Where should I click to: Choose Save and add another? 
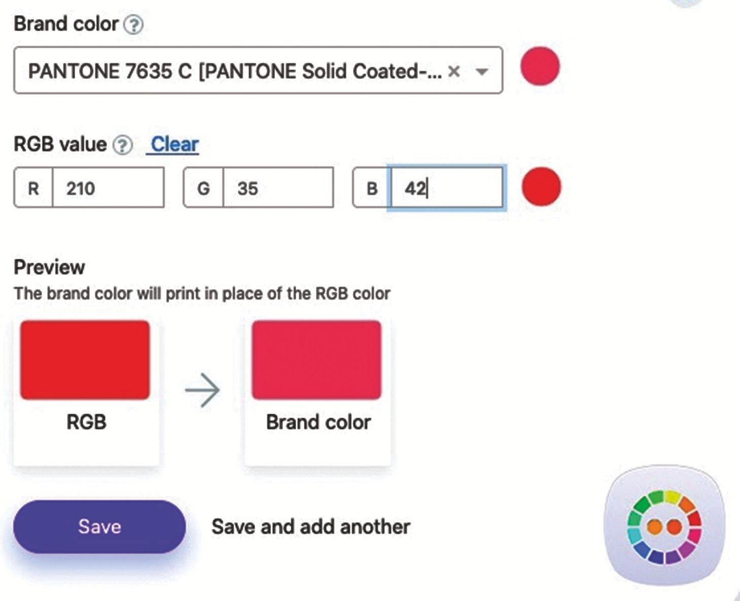[310, 527]
